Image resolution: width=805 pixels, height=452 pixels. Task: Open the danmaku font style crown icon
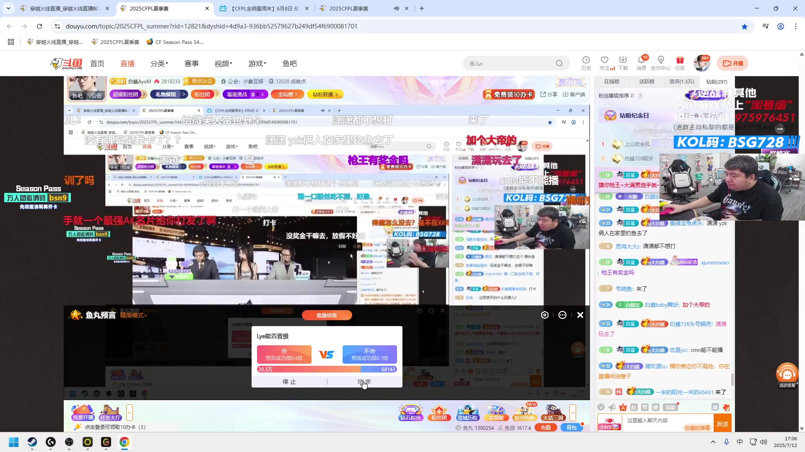click(x=623, y=407)
